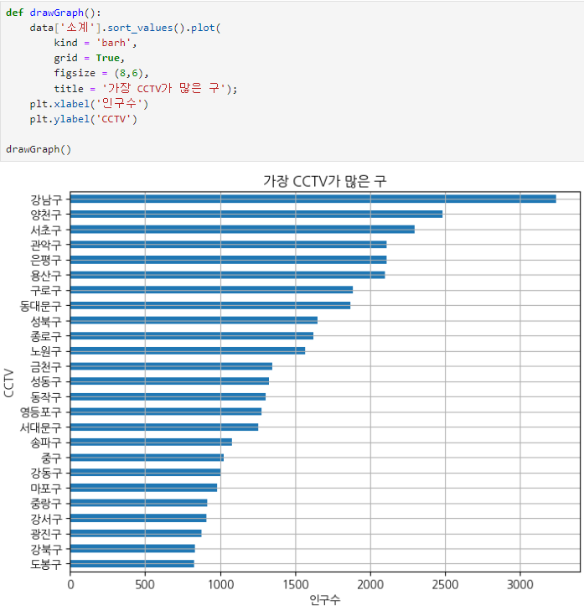
Task: Click the title = '가장 CCTV가 많은 구' code line
Action: pyautogui.click(x=146, y=88)
